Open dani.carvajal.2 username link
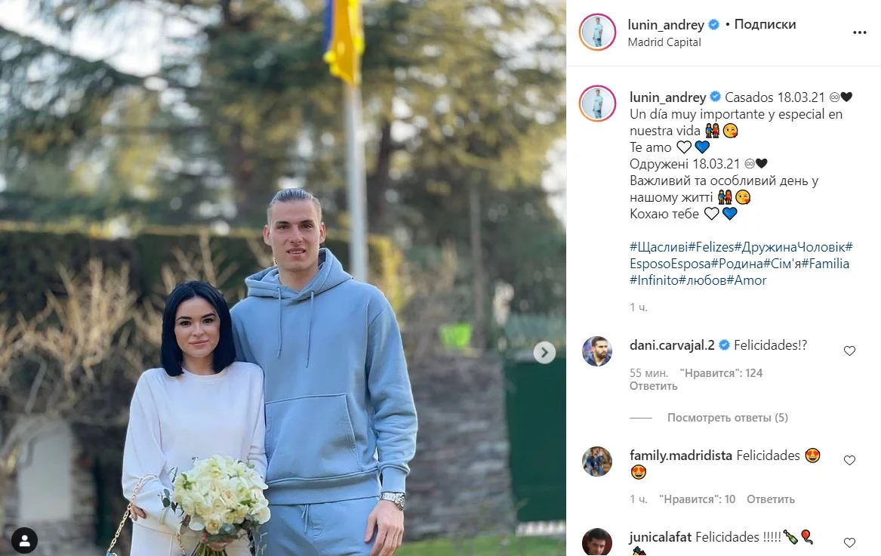881x556 pixels. click(x=672, y=345)
